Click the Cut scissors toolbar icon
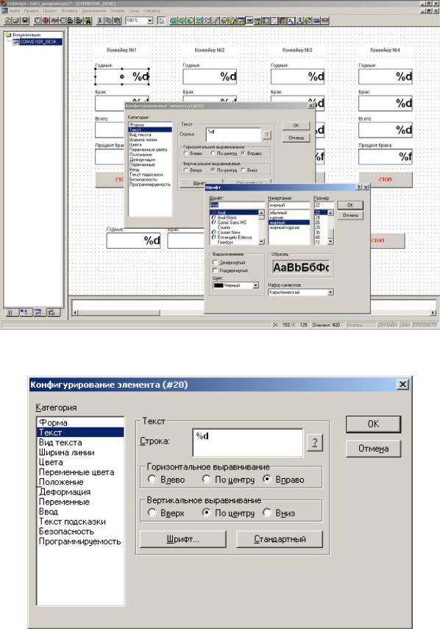 tap(99, 21)
